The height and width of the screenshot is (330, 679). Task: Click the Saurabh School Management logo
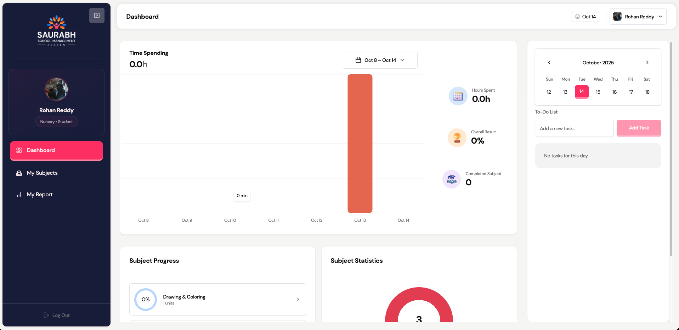tap(57, 31)
